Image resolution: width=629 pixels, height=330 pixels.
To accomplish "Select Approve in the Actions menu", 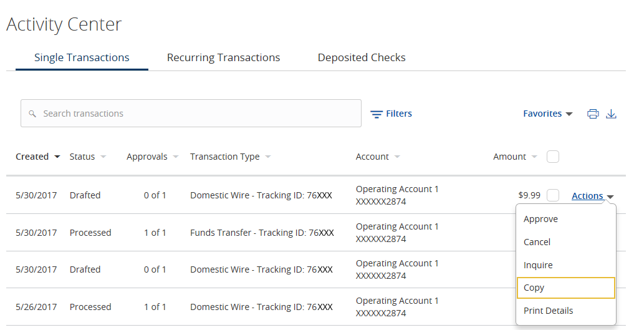I will tap(566, 219).
